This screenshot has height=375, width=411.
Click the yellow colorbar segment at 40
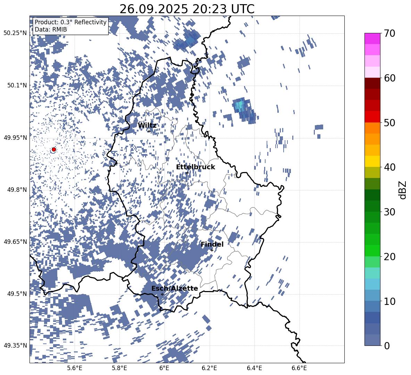(x=372, y=162)
